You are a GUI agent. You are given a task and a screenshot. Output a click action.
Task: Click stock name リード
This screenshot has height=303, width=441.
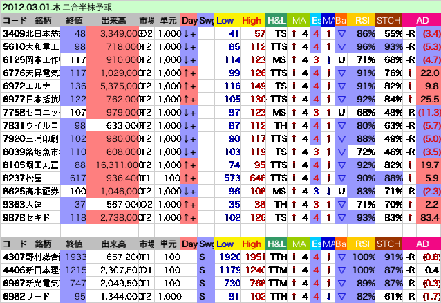[x=38, y=297]
